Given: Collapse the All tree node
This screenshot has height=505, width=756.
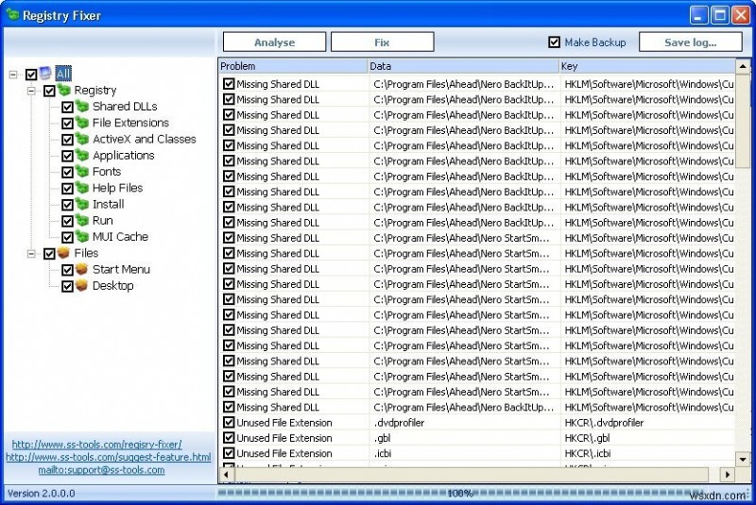Looking at the screenshot, I should (x=13, y=75).
